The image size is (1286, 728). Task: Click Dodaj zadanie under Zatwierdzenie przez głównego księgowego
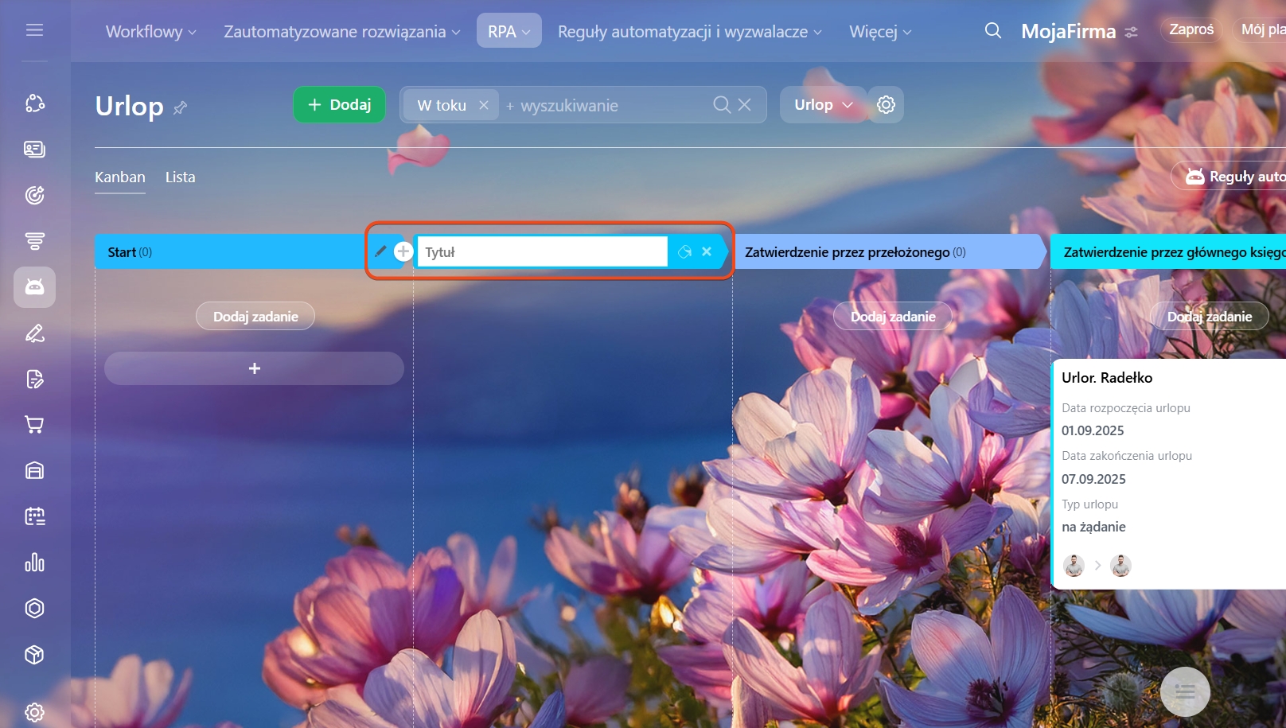(x=1210, y=316)
